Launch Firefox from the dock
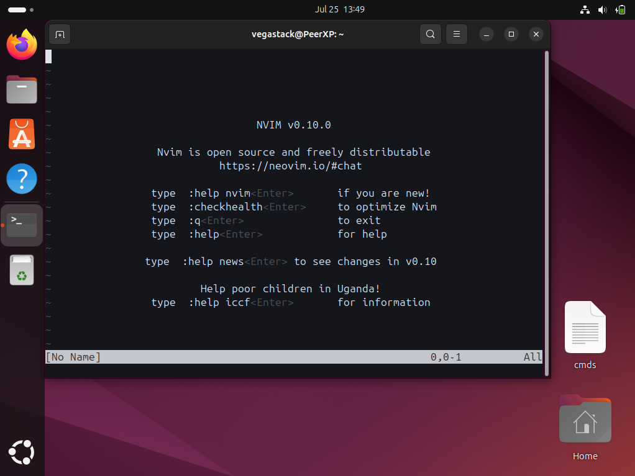The image size is (635, 476). 22,45
